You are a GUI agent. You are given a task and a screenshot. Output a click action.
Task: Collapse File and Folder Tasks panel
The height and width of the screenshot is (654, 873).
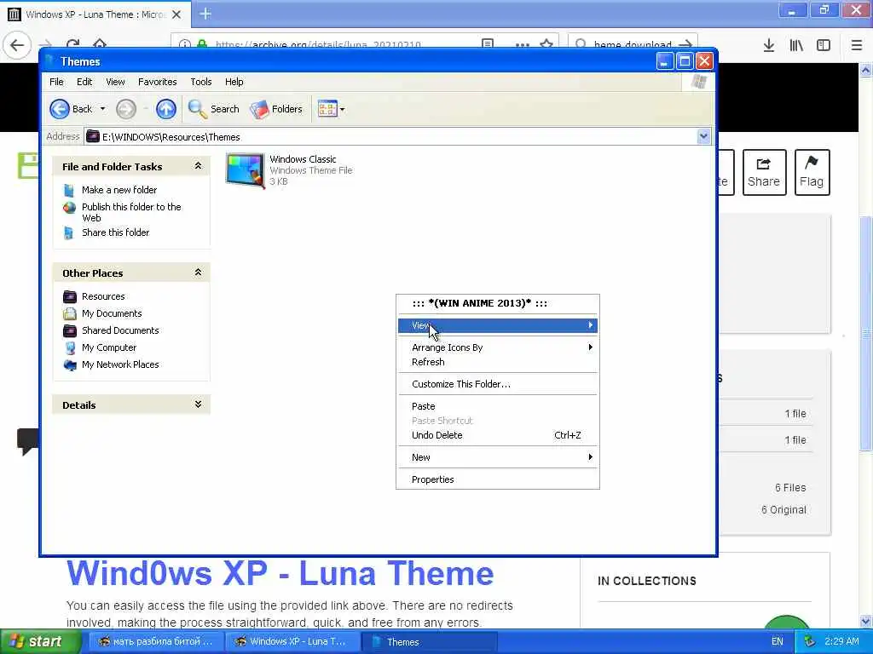pos(198,166)
